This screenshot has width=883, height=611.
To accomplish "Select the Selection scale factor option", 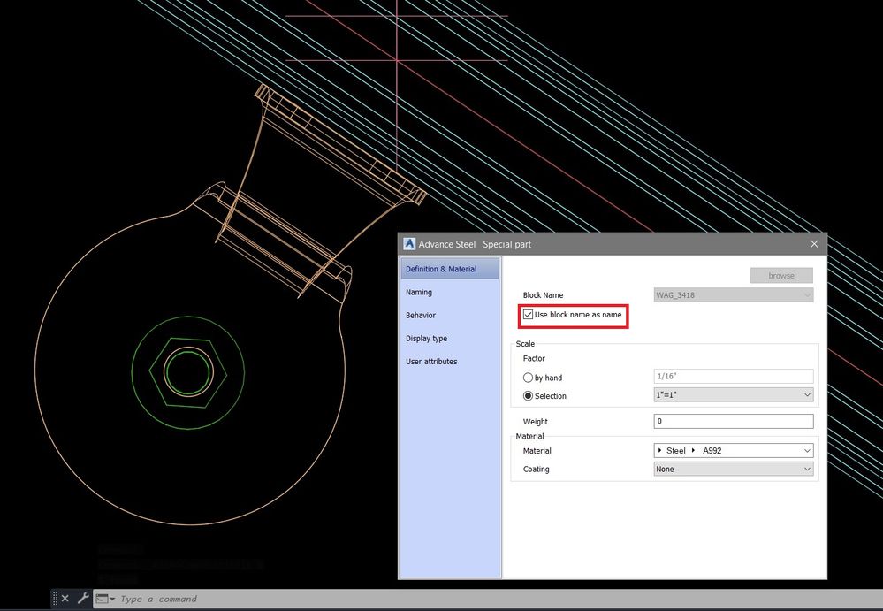I will pos(528,396).
